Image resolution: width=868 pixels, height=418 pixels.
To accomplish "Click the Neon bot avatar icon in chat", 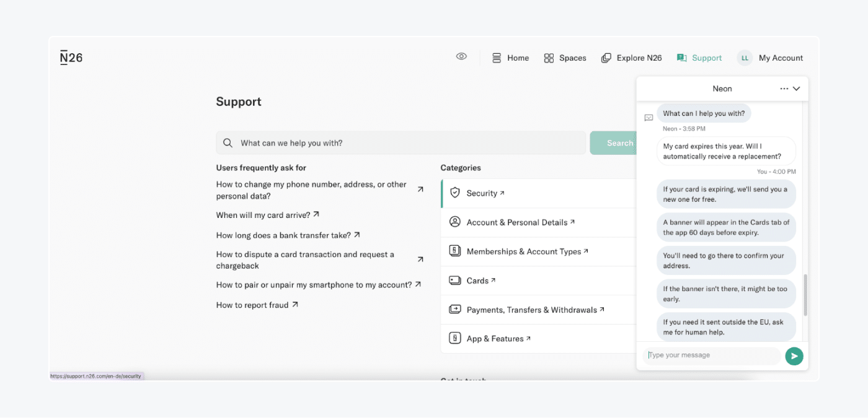I will pyautogui.click(x=649, y=118).
